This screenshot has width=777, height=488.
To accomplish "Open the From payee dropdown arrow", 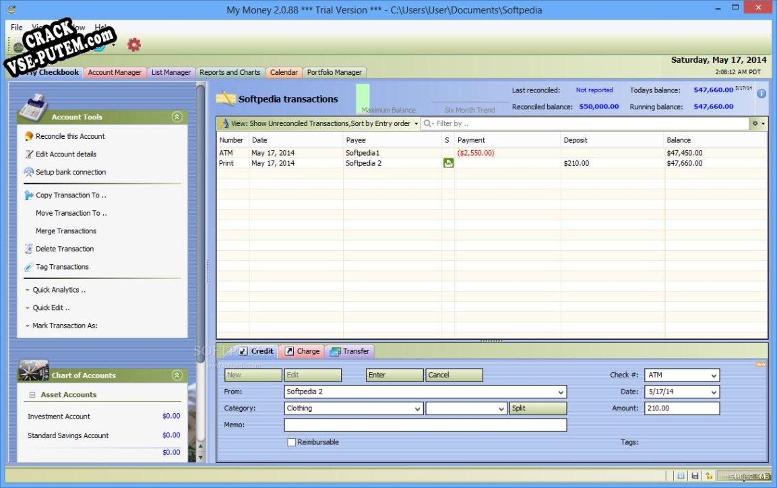I will point(561,392).
